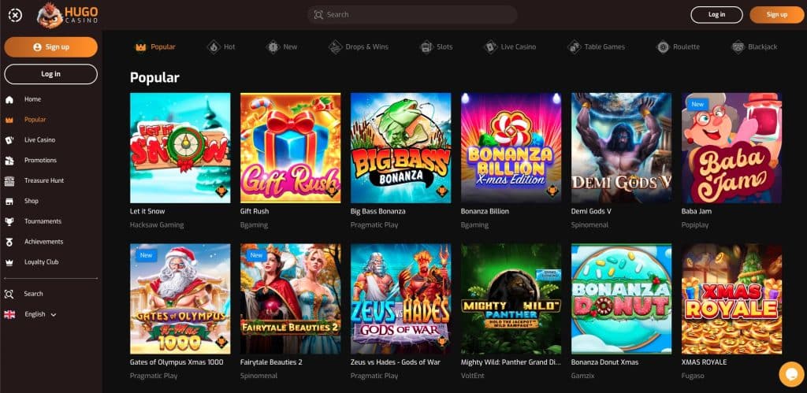The width and height of the screenshot is (807, 393).
Task: Click the UK flag language icon
Action: pos(9,314)
